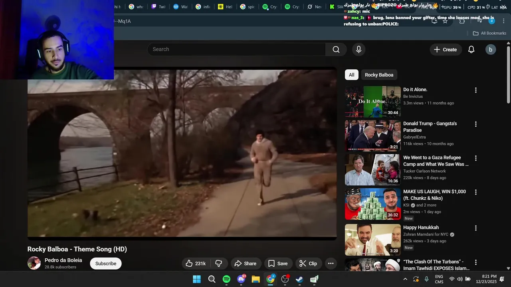Switch to the Hell browser tab
This screenshot has height=287, width=511.
coord(225,7)
